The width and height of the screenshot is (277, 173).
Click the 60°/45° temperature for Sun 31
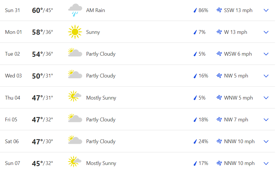(x=42, y=10)
